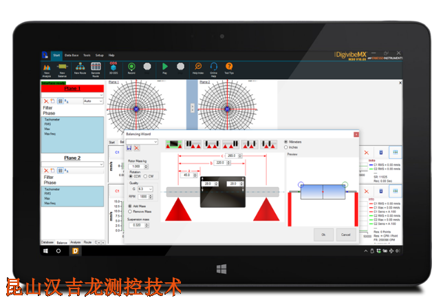Screen dimensions: 443x307
Task: Click the New Balance toolbar icon
Action: coord(63,67)
